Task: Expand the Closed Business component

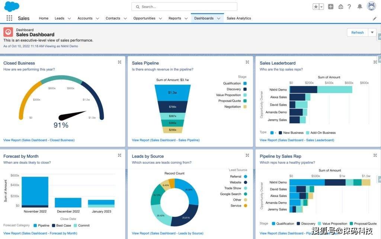Action: pos(119,62)
